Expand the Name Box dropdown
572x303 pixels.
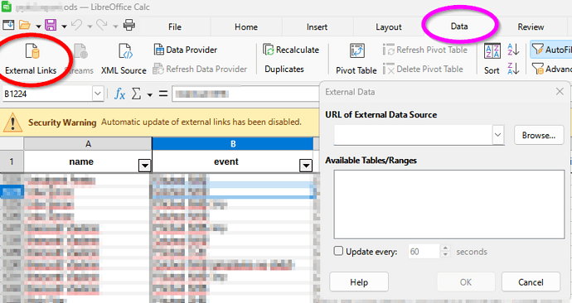pyautogui.click(x=97, y=94)
